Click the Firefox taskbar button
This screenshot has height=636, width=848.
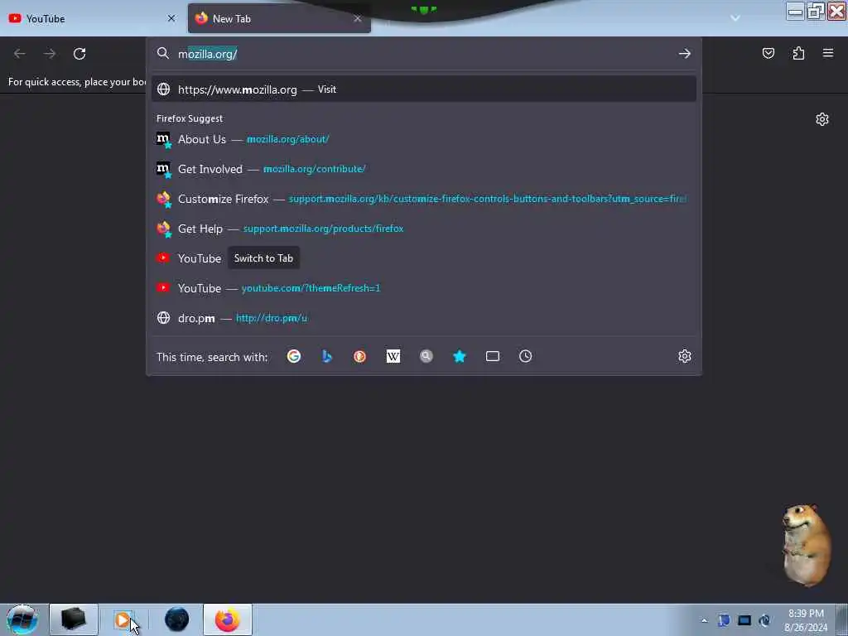pyautogui.click(x=228, y=619)
